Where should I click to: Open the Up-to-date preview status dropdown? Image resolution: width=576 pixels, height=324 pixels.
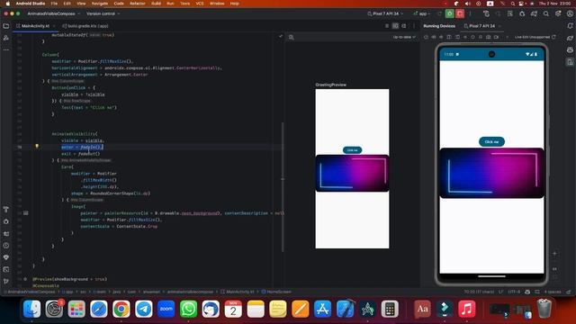click(x=404, y=37)
